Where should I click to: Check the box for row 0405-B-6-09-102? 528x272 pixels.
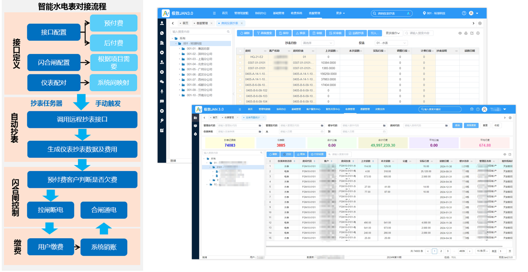(x=240, y=90)
